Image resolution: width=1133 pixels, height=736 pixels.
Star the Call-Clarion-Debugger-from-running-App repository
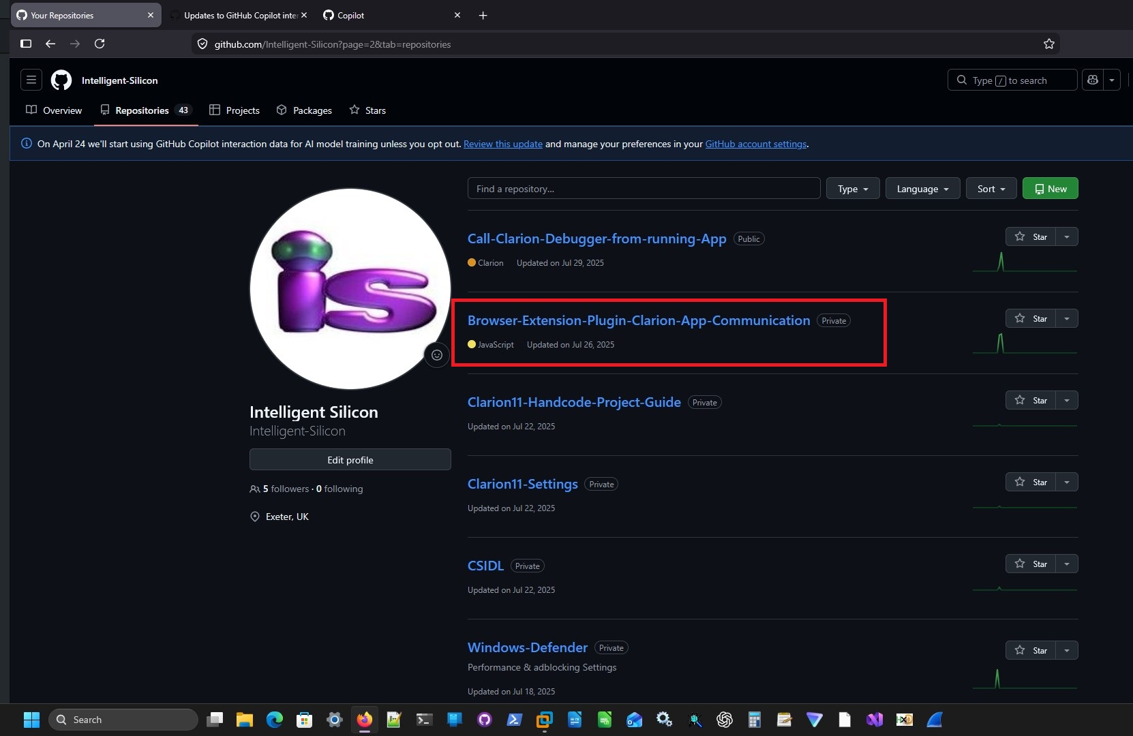pos(1031,236)
